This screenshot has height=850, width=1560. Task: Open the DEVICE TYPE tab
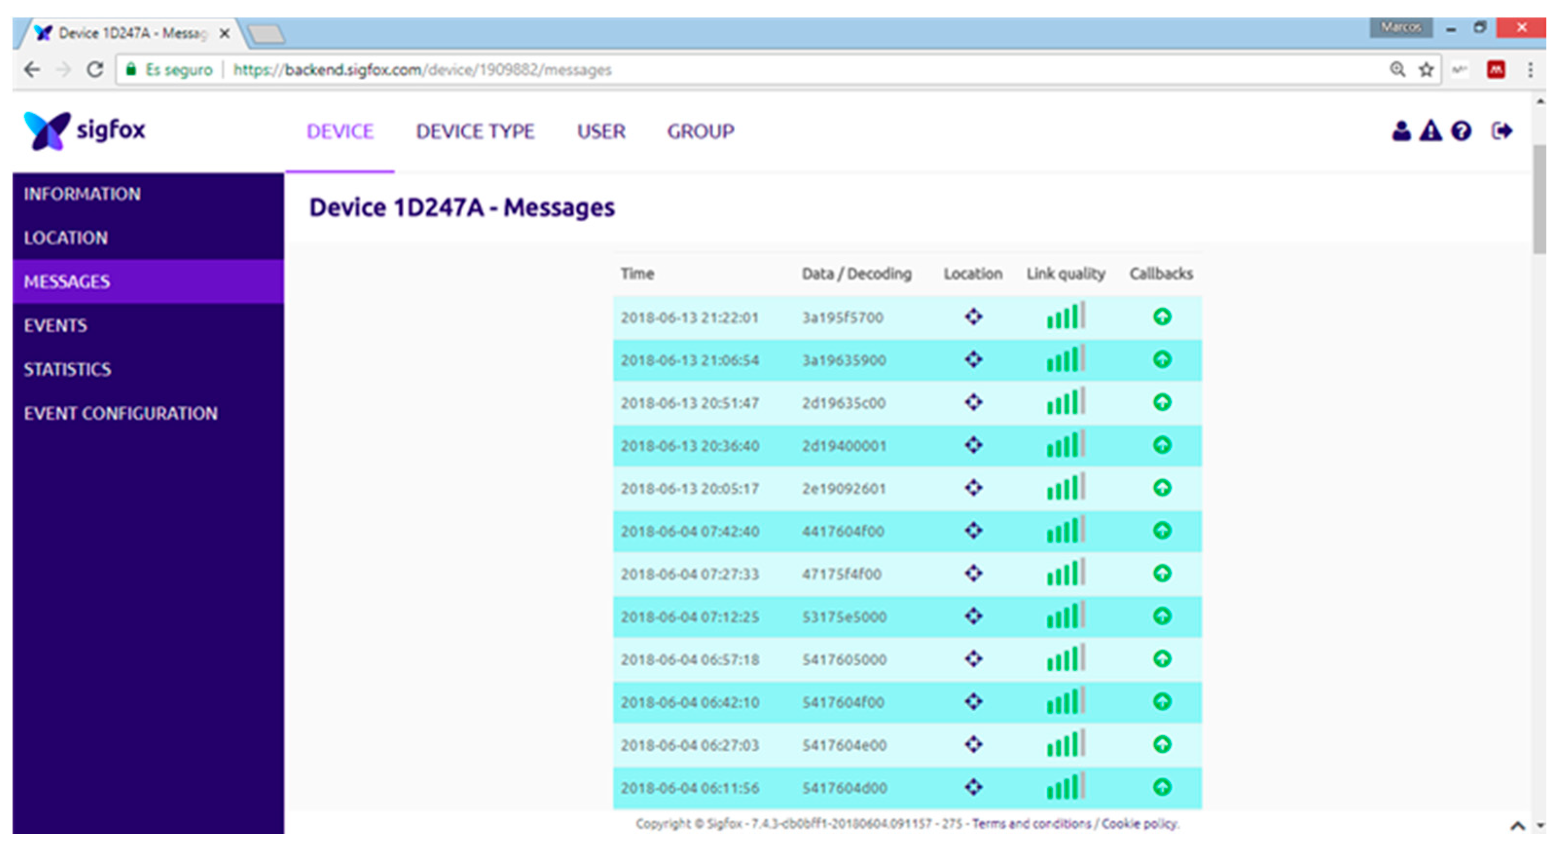475,131
